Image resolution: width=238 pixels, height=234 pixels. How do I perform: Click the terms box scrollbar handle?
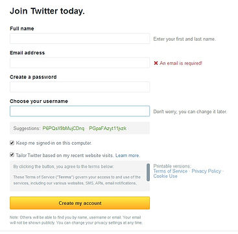click(148, 172)
